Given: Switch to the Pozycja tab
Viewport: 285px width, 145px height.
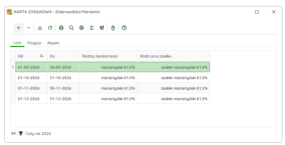Looking at the screenshot, I should (x=34, y=43).
